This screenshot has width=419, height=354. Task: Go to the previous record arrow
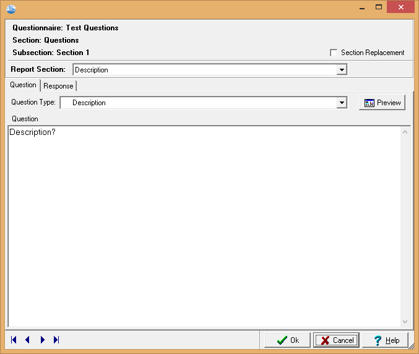(27, 340)
